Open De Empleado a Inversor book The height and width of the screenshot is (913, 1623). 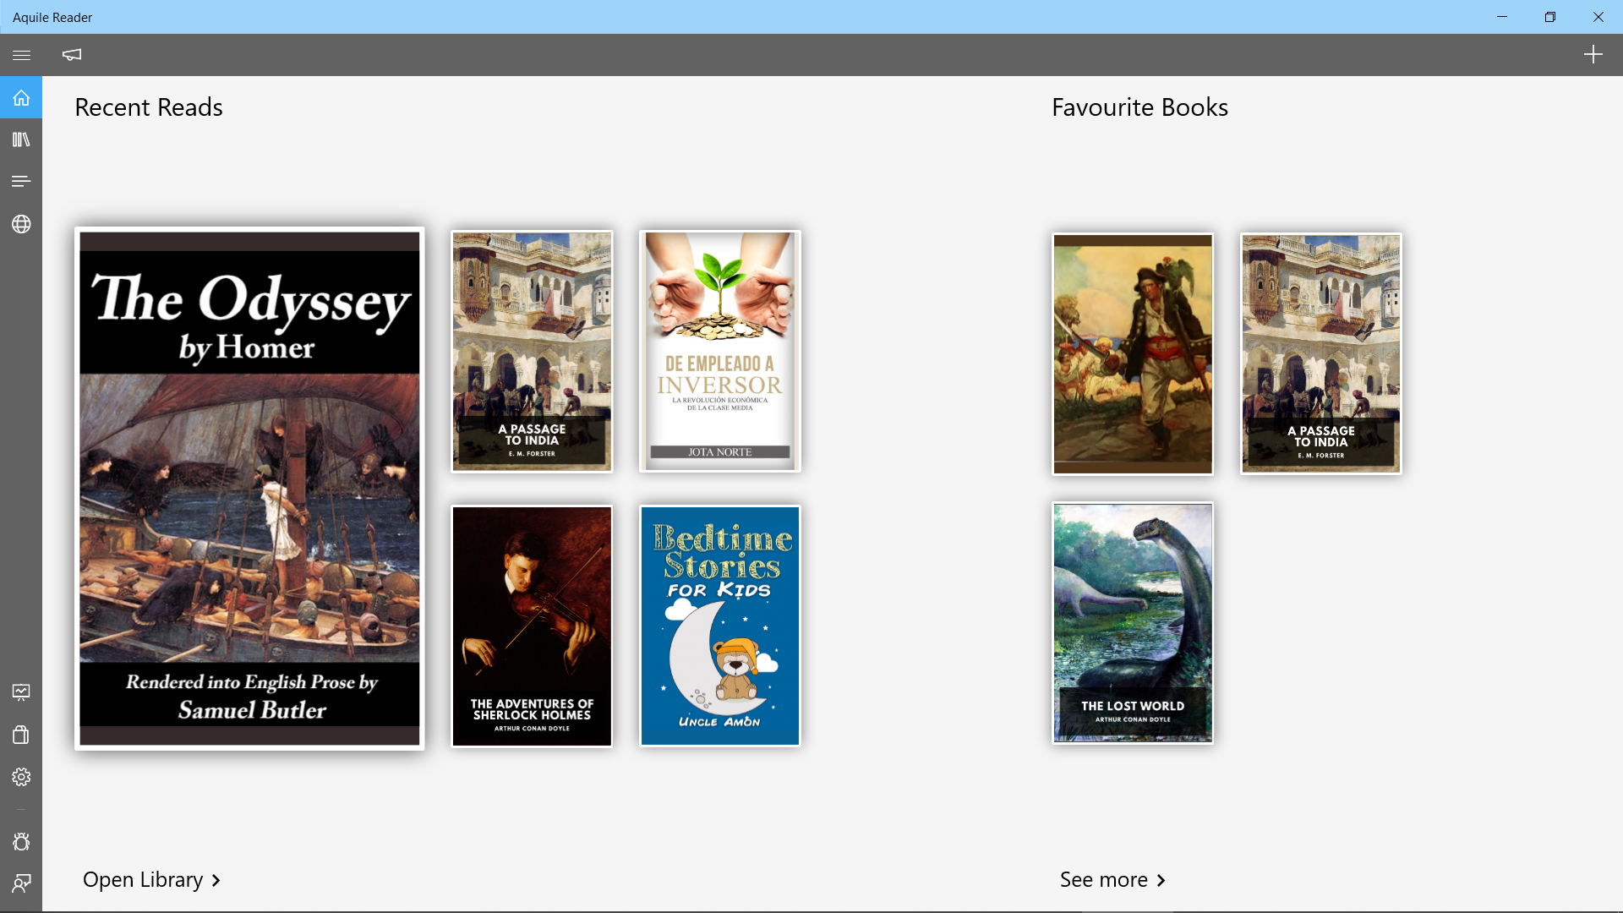click(720, 352)
